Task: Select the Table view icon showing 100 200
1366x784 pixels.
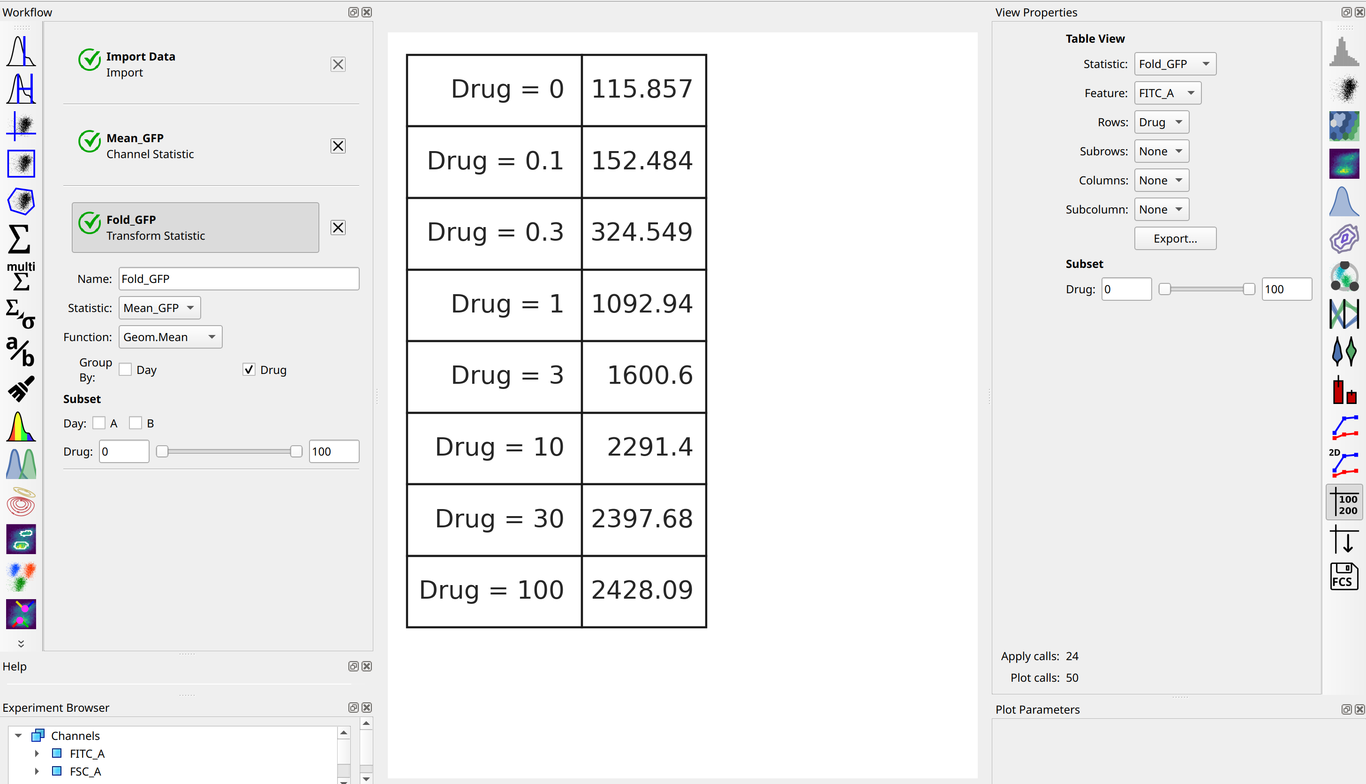Action: tap(1344, 502)
